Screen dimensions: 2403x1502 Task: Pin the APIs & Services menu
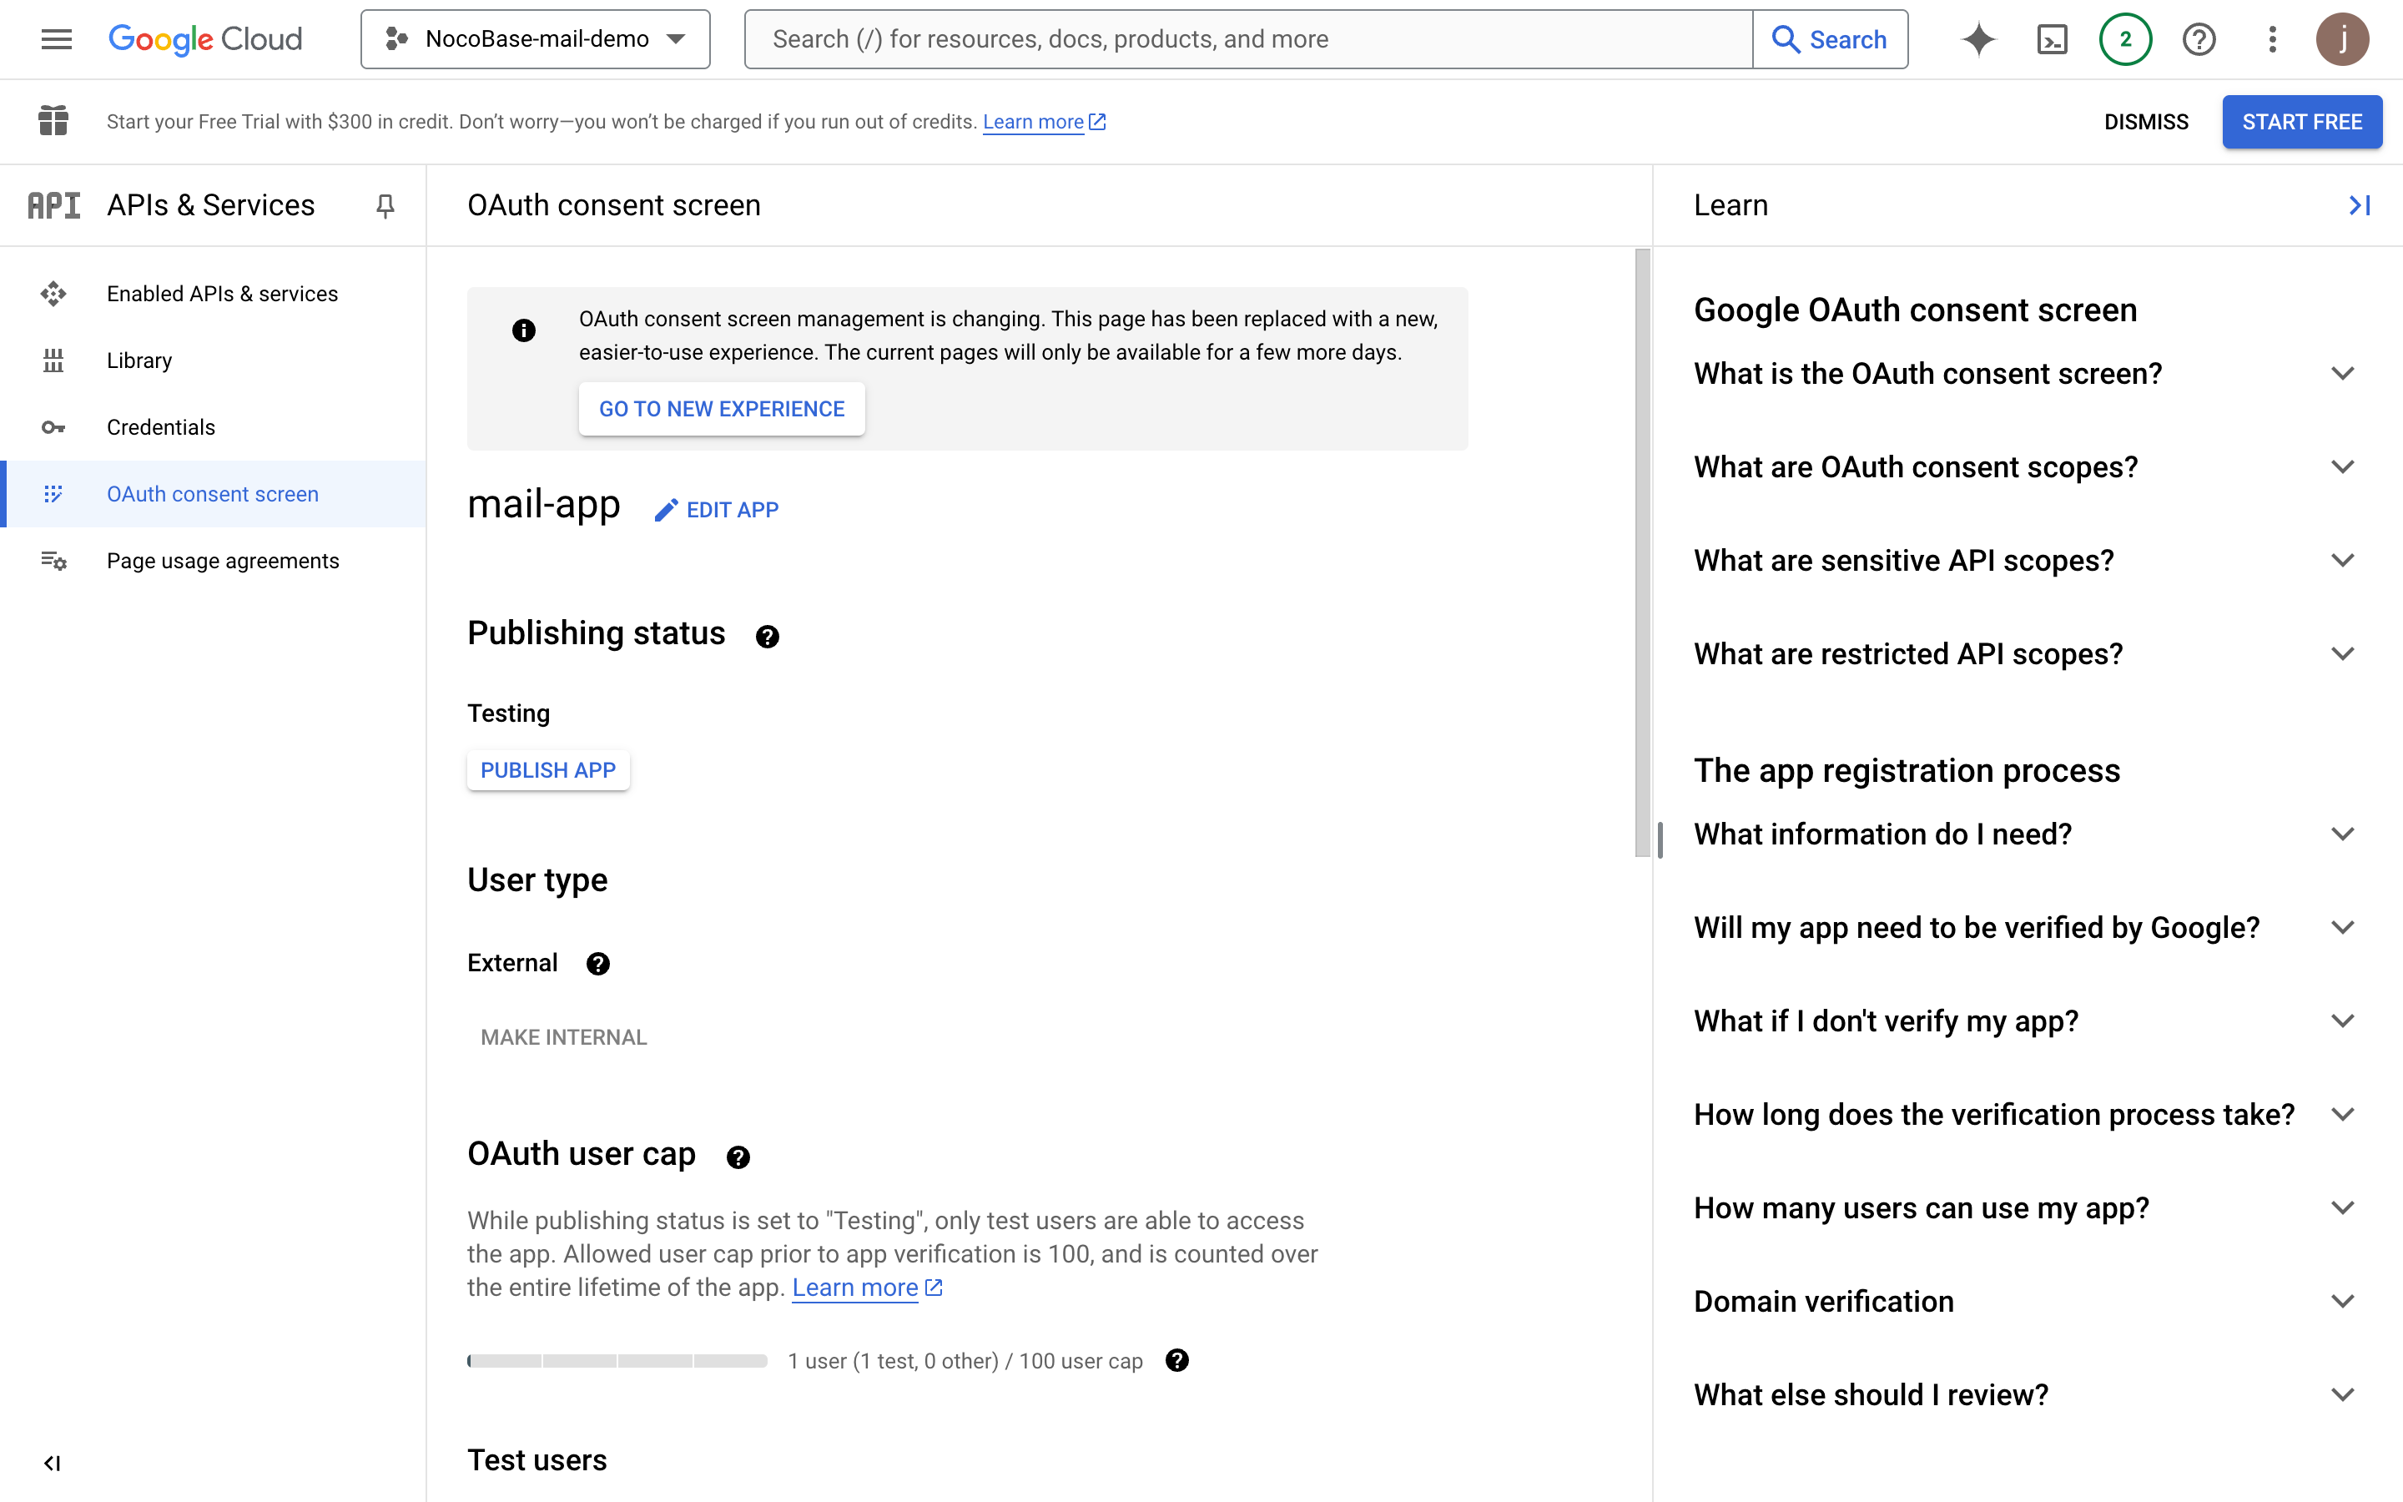pyautogui.click(x=385, y=205)
